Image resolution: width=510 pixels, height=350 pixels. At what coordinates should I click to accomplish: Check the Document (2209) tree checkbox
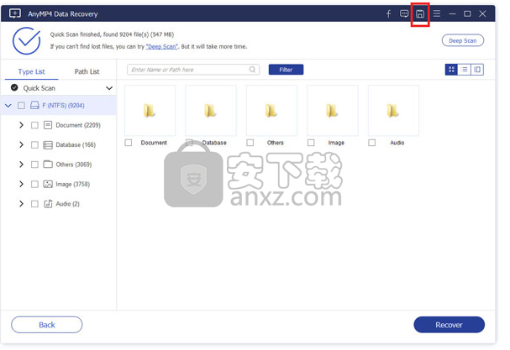click(34, 125)
